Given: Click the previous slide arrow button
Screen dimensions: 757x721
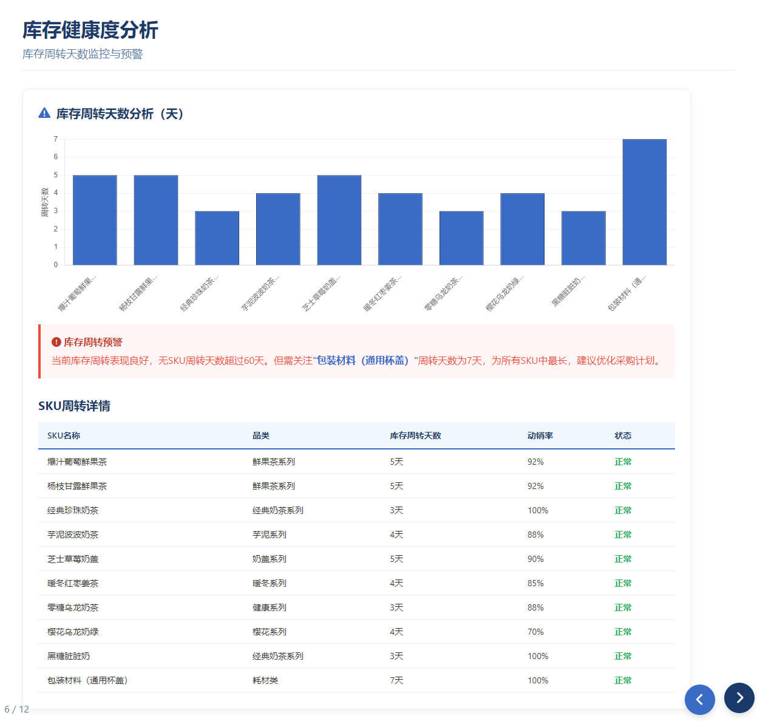Looking at the screenshot, I should coord(699,699).
